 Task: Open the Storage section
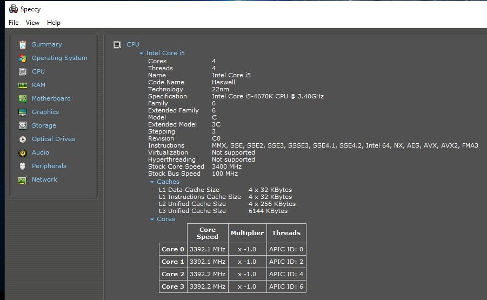pos(44,125)
